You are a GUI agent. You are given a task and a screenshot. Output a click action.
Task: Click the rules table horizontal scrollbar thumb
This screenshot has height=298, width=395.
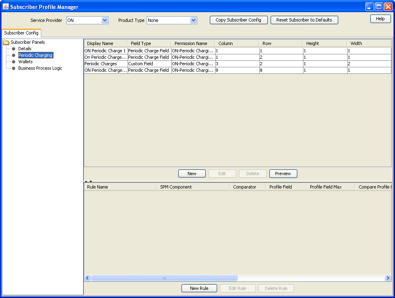pyautogui.click(x=164, y=278)
